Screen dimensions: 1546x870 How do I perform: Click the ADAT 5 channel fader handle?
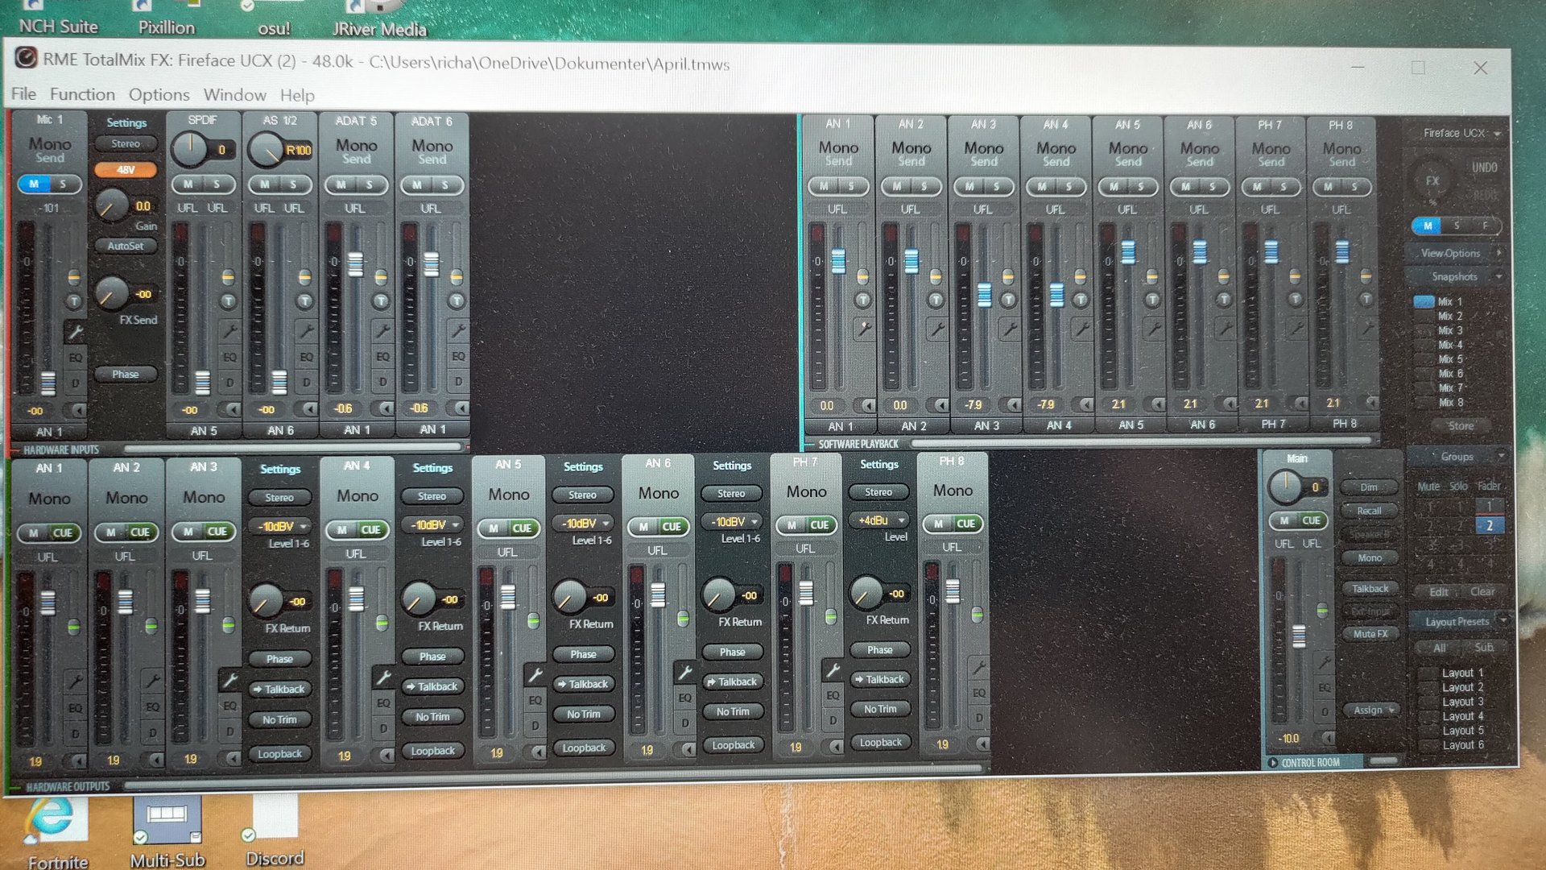click(355, 263)
